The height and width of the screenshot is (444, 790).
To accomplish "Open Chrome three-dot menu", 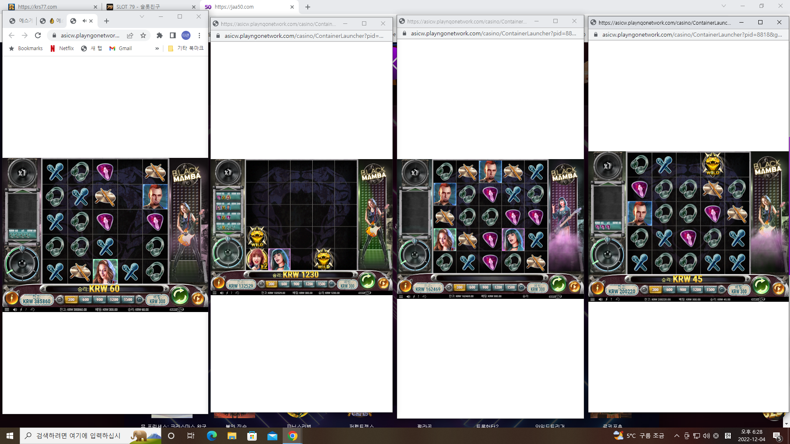I will click(x=199, y=35).
